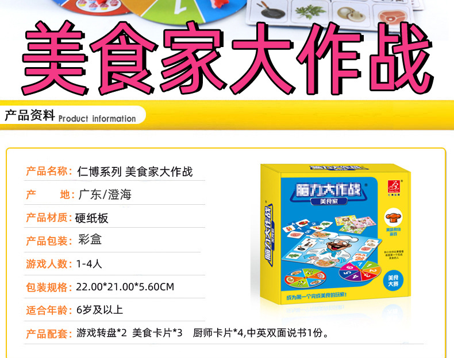Image resolution: width=454 pixels, height=358 pixels.
Task: Click the 脑力大作战 title on box front
Action: [x=329, y=189]
